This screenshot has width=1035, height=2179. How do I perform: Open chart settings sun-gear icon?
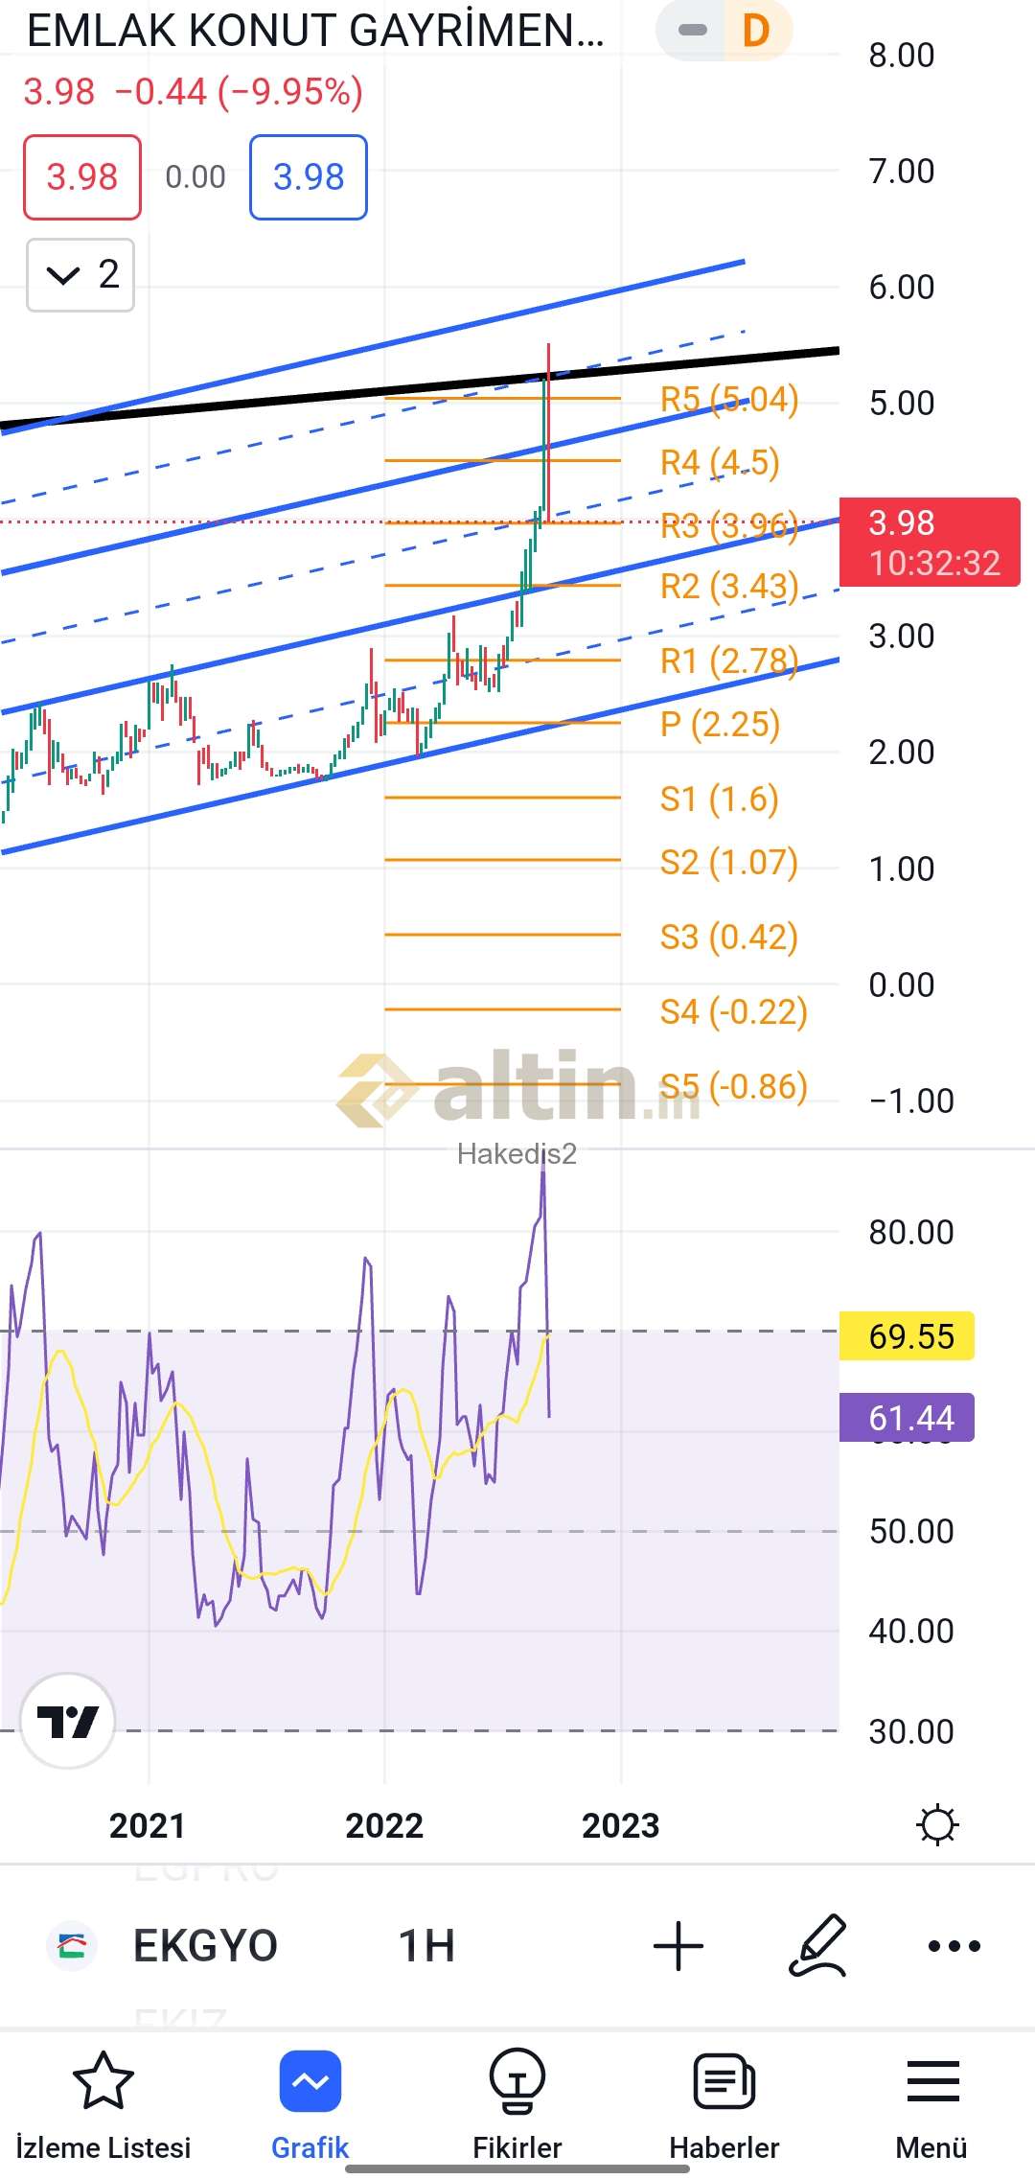[937, 1824]
